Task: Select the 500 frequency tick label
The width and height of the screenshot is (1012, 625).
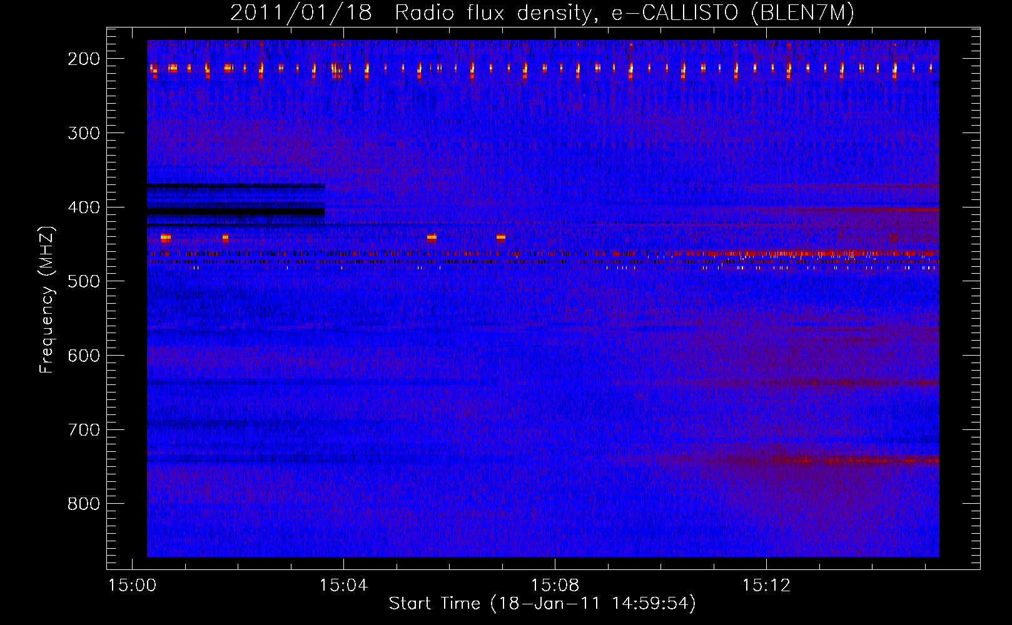Action: coord(83,281)
